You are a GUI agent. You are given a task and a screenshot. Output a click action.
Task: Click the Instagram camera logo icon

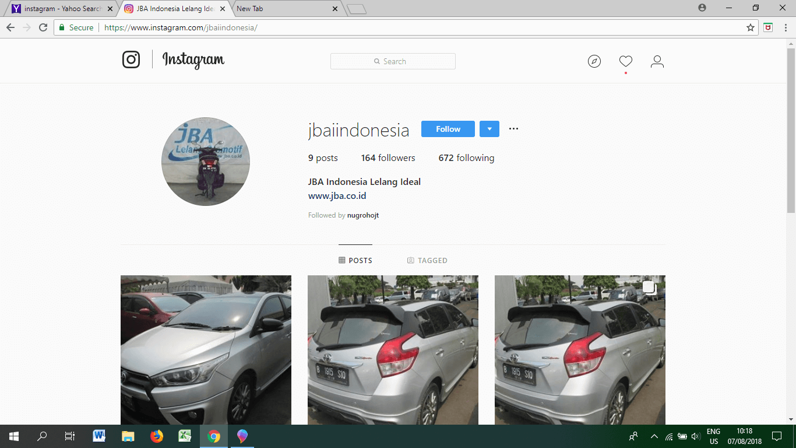click(x=131, y=60)
